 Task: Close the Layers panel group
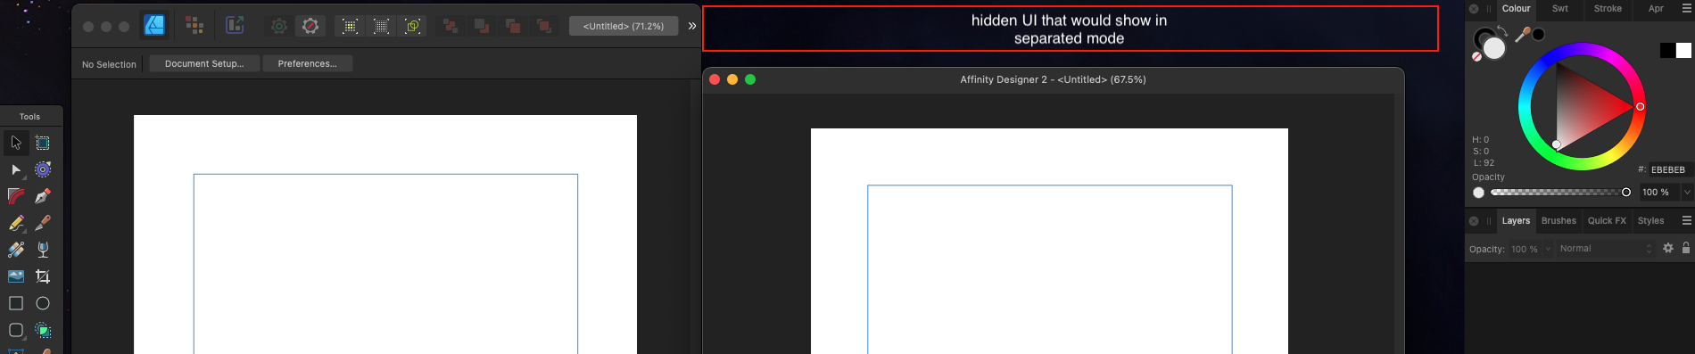pos(1474,221)
